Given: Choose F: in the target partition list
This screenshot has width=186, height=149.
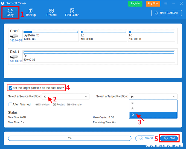Looking at the screenshot, I should pos(153,109).
